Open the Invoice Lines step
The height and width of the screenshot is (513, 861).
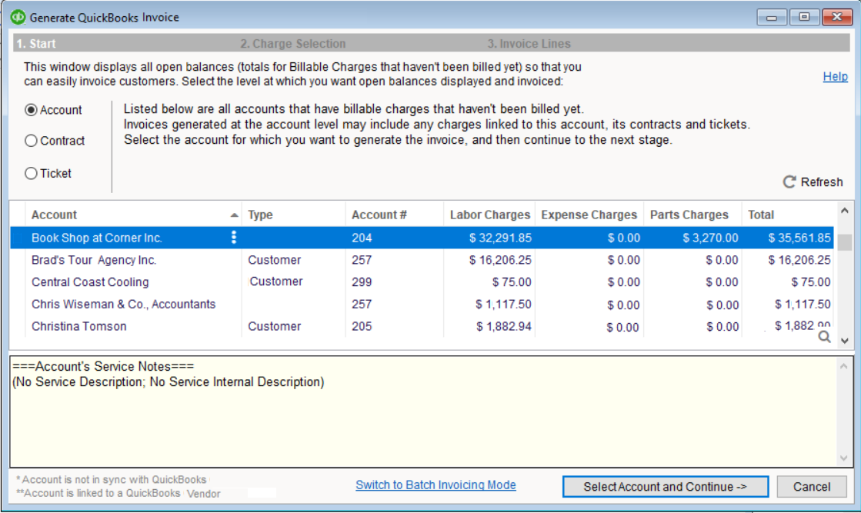point(529,44)
